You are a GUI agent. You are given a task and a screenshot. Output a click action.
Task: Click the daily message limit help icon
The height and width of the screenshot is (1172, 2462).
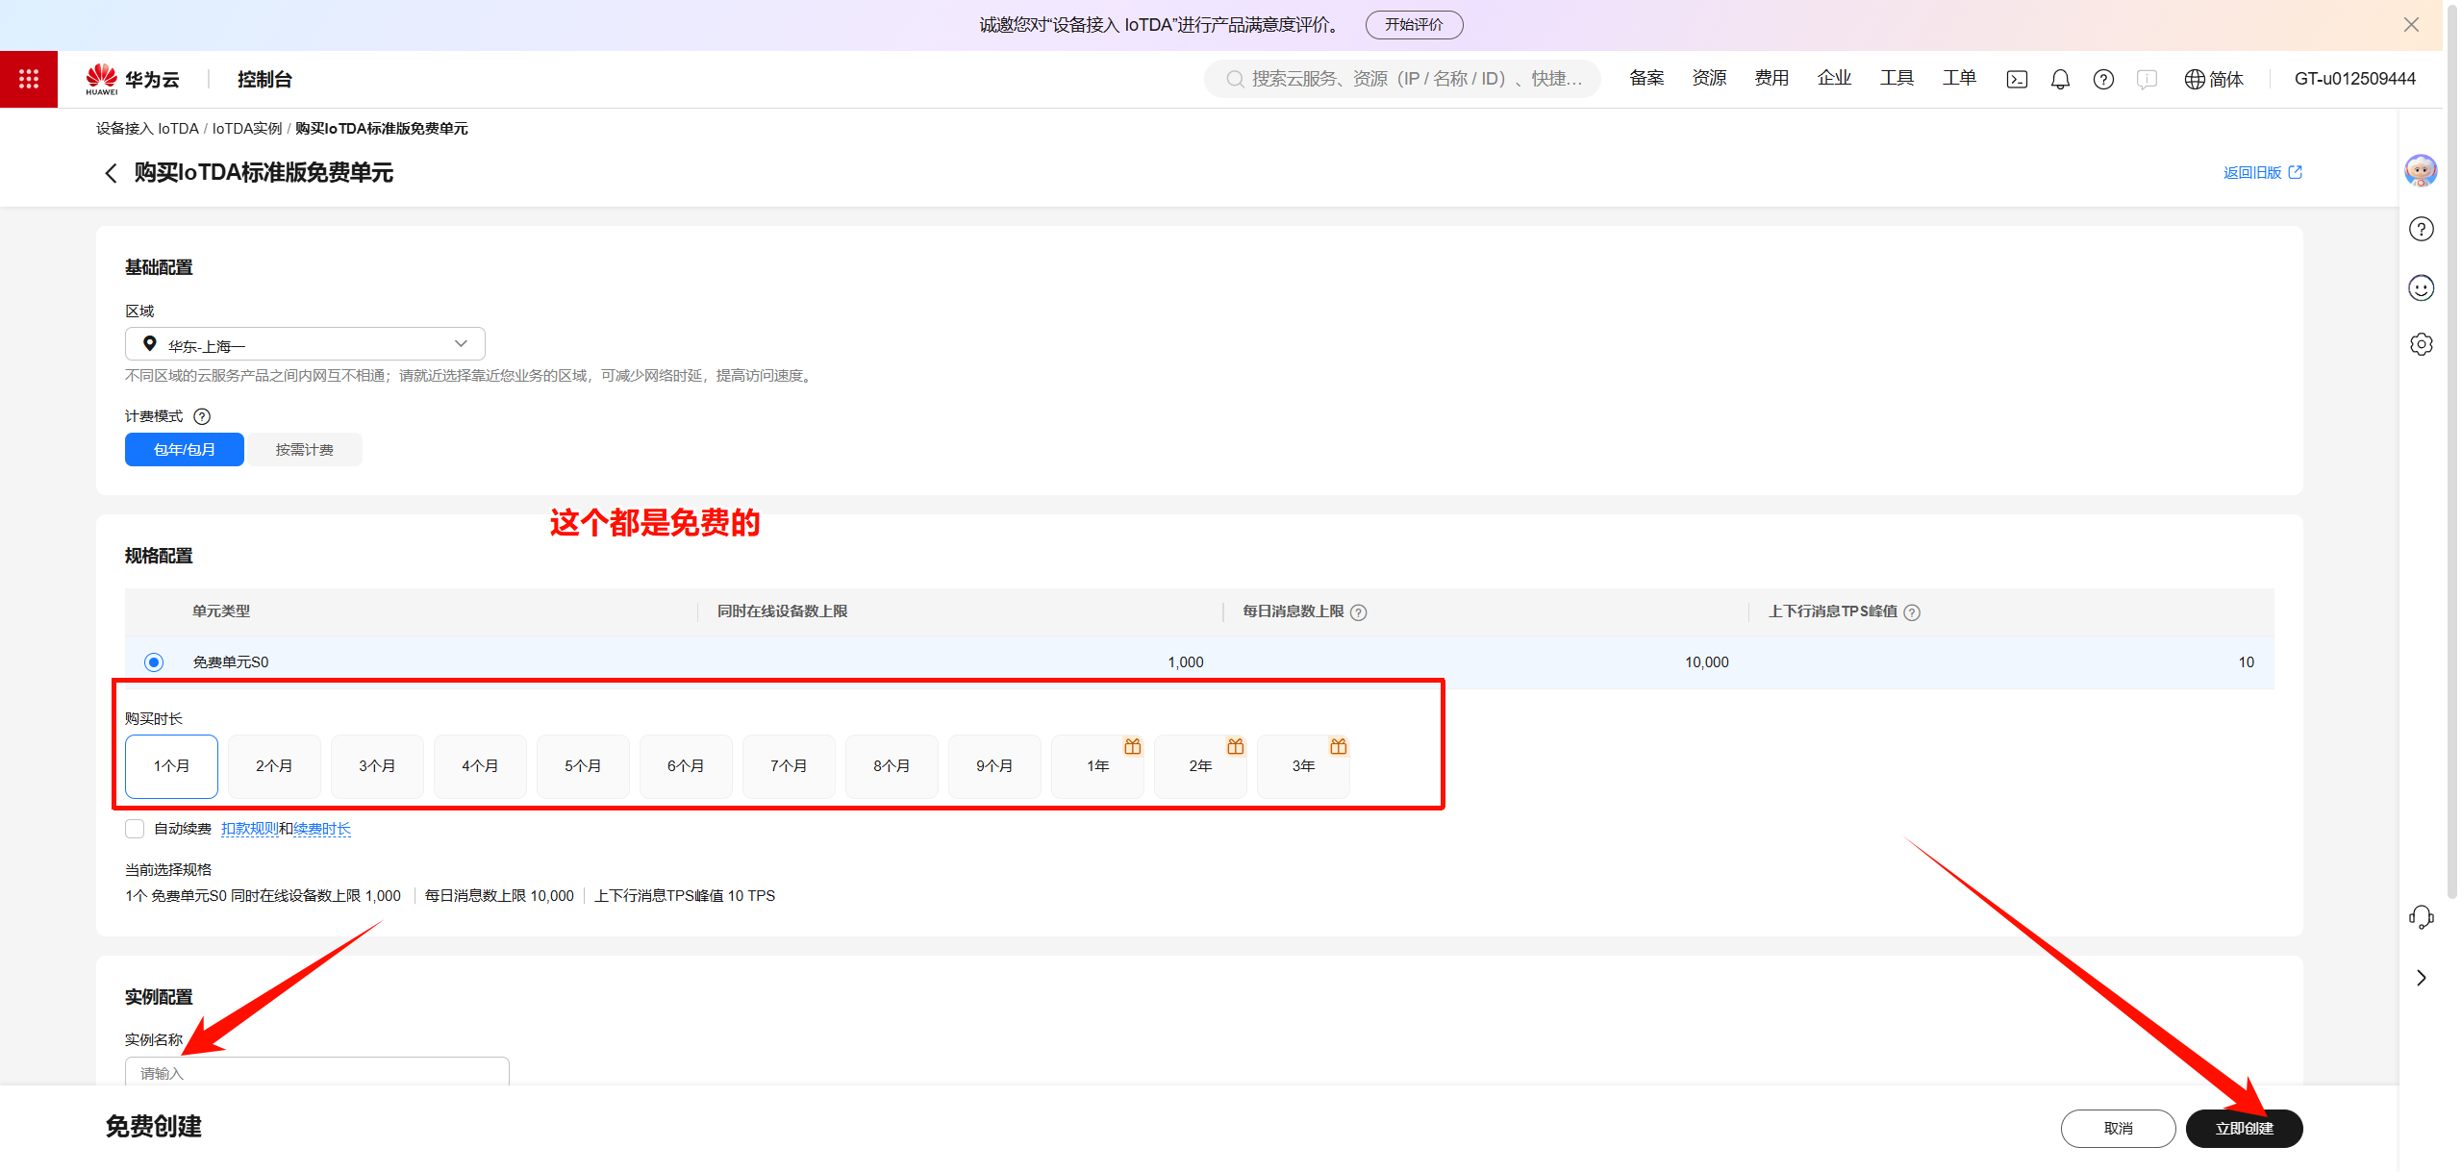pos(1358,612)
